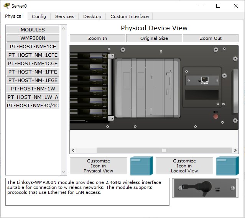245x218 pixels.
Task: Click the installed Ethernet port module
Action: [202, 80]
